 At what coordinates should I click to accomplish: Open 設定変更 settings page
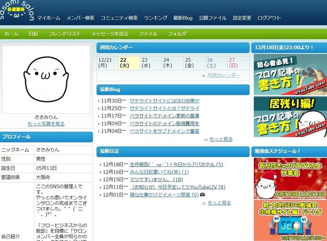click(242, 18)
